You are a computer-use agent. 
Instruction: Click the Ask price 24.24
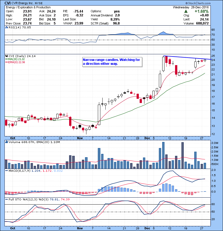tap(51, 11)
